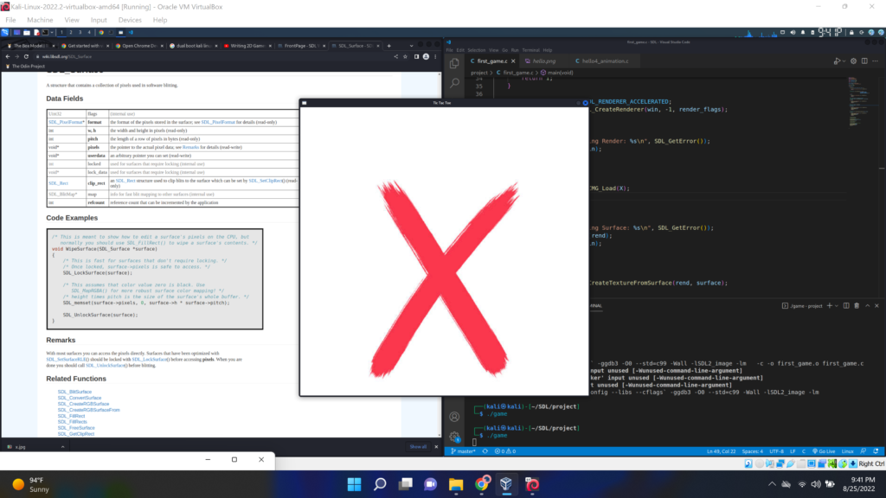
Task: Click the Run Code play icon in VS Code
Action: [x=836, y=61]
